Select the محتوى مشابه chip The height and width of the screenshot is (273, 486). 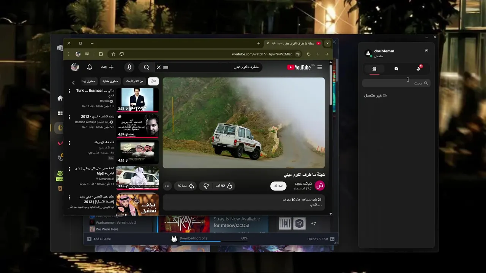tap(110, 81)
